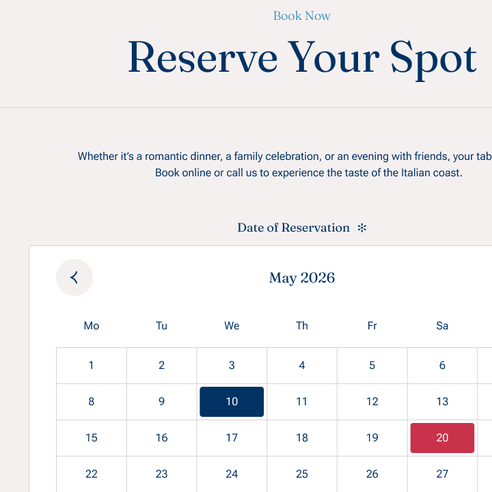This screenshot has width=492, height=492.
Task: Select Friday May 5
Action: coord(372,366)
